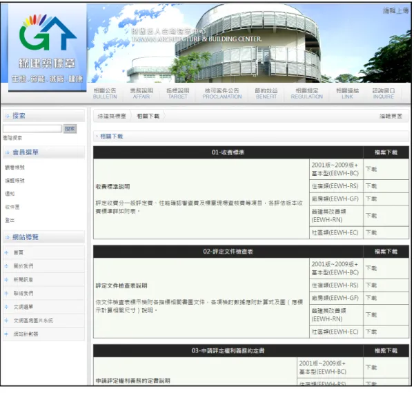
Task: Open 編輯帳號 in the member menu
Action: (14, 181)
